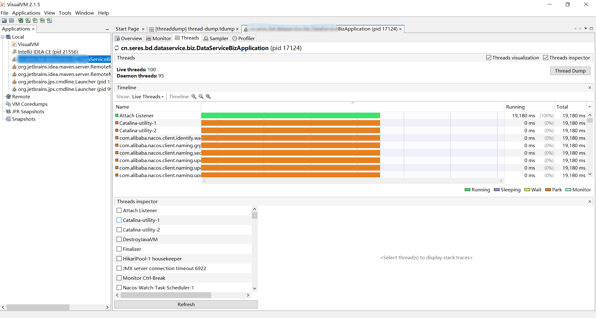This screenshot has width=596, height=318.
Task: Click the Refresh button
Action: 186,304
